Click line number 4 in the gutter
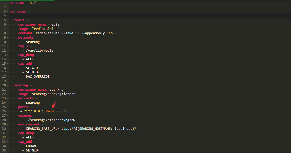291x153 pixels. pyautogui.click(x=5, y=16)
